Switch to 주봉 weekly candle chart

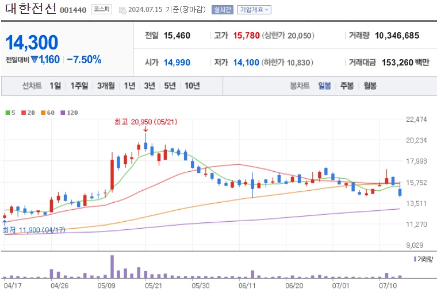click(347, 86)
